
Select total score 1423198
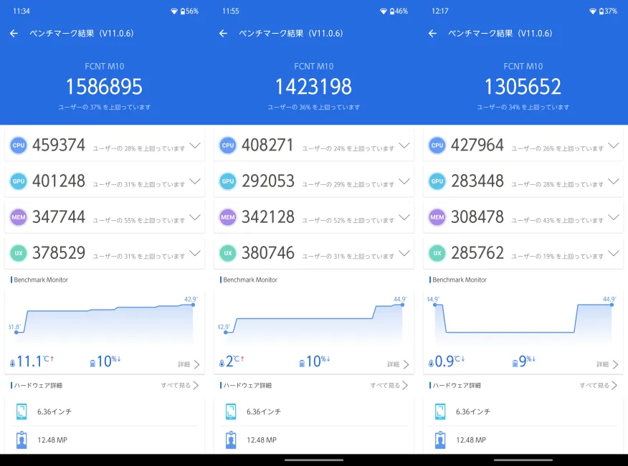313,87
